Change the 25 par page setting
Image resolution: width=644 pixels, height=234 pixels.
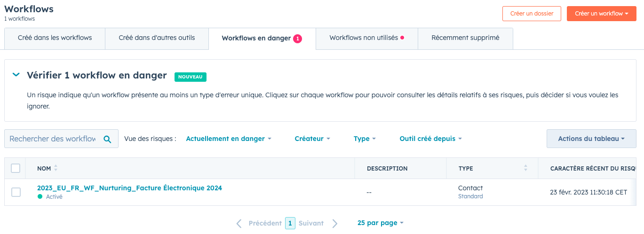[x=380, y=223]
